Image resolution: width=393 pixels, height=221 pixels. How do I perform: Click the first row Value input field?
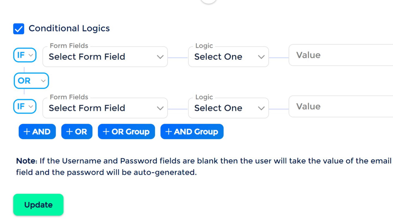pyautogui.click(x=340, y=55)
